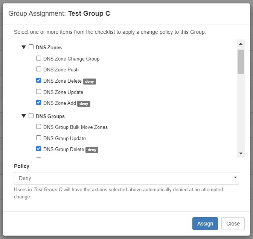Tick the DNS Zone Push checkbox

click(x=38, y=69)
